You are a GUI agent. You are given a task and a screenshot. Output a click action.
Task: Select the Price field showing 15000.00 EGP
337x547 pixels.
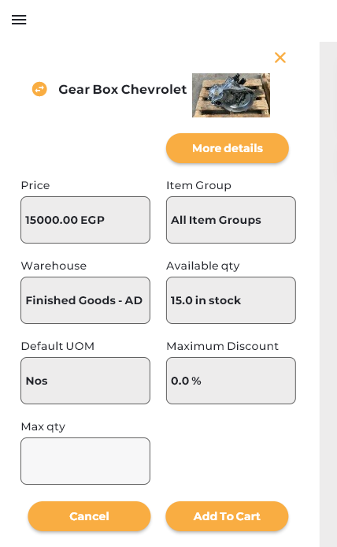point(85,220)
